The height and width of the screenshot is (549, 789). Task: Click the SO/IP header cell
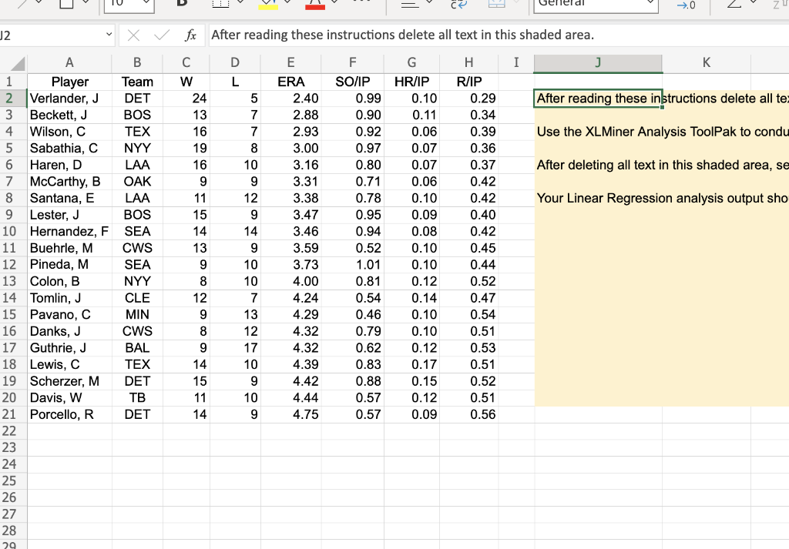coord(352,82)
